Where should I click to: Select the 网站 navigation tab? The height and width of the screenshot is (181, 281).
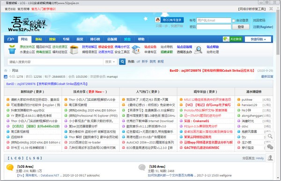tap(24, 39)
